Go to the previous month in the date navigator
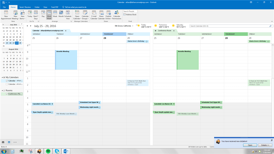Viewport: 274px width, 154px height. click(x=3, y=25)
